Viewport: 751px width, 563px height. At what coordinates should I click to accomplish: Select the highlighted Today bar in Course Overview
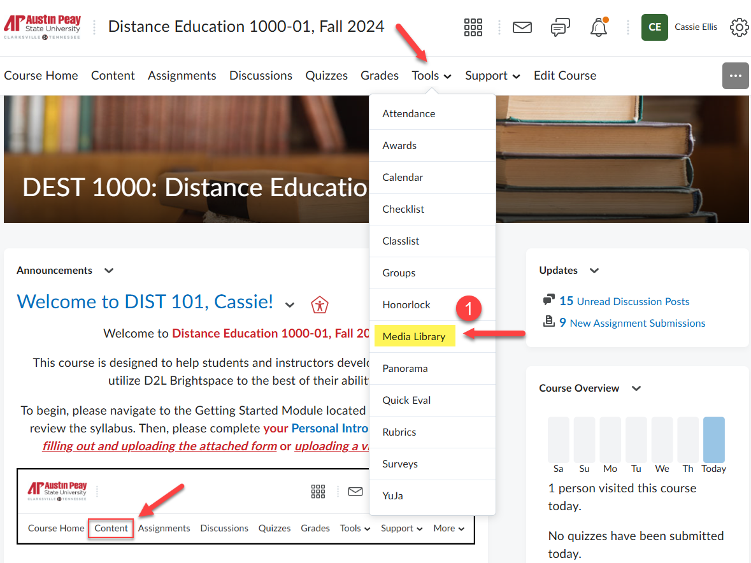coord(713,439)
